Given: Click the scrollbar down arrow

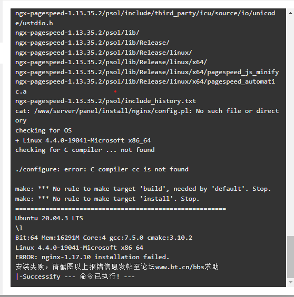Looking at the screenshot, I should [x=290, y=282].
